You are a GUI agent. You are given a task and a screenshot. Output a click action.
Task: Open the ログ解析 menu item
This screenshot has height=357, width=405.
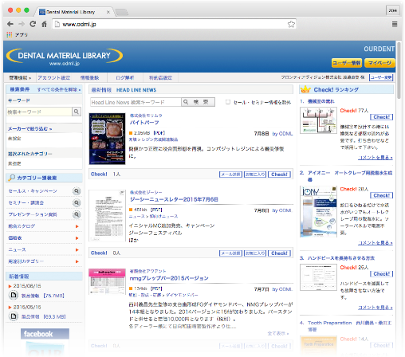point(125,78)
